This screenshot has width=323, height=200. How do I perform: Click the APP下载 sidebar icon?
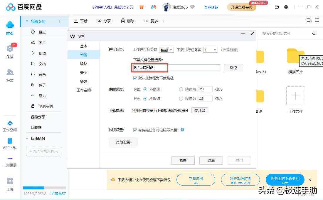tap(10, 144)
